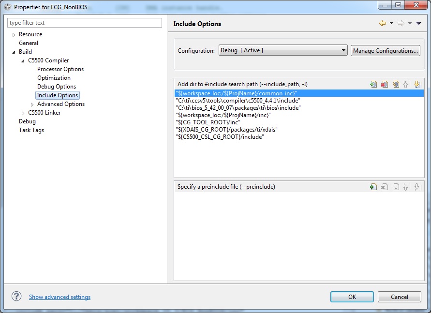Collapse the Build tree node
The height and width of the screenshot is (313, 431).
point(14,52)
